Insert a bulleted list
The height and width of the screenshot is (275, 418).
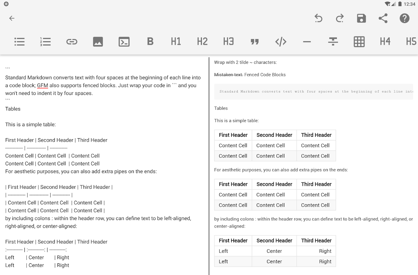coord(19,42)
